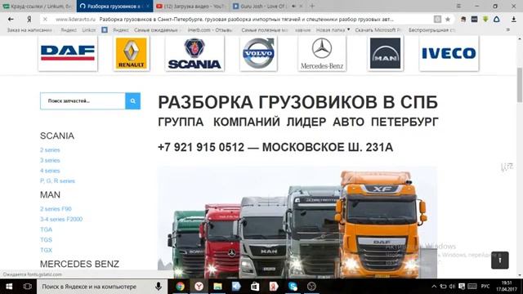523x294 pixels.
Task: Open the browser downloads arrow icon
Action: [514, 20]
